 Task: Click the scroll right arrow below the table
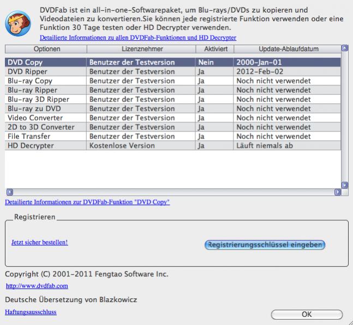point(338,192)
